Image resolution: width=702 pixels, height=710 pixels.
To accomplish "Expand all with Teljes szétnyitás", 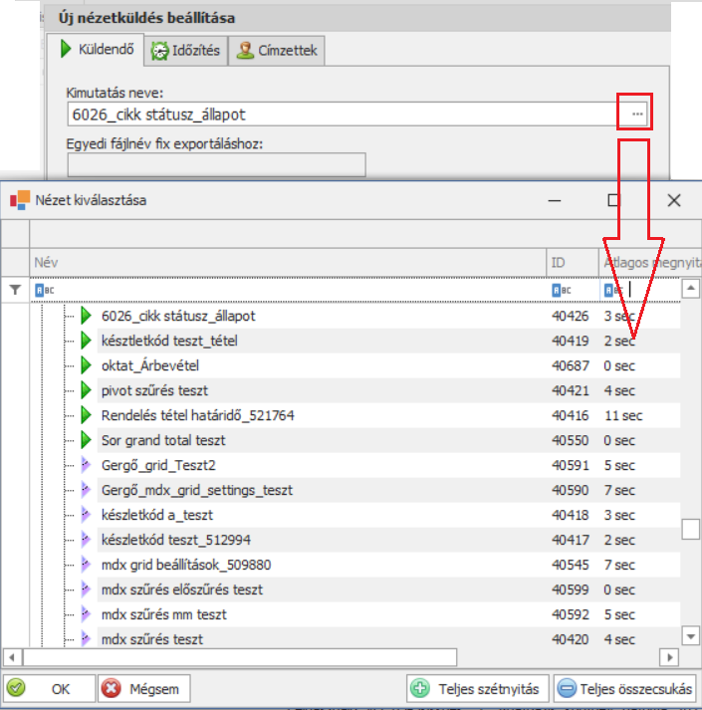I will click(478, 688).
